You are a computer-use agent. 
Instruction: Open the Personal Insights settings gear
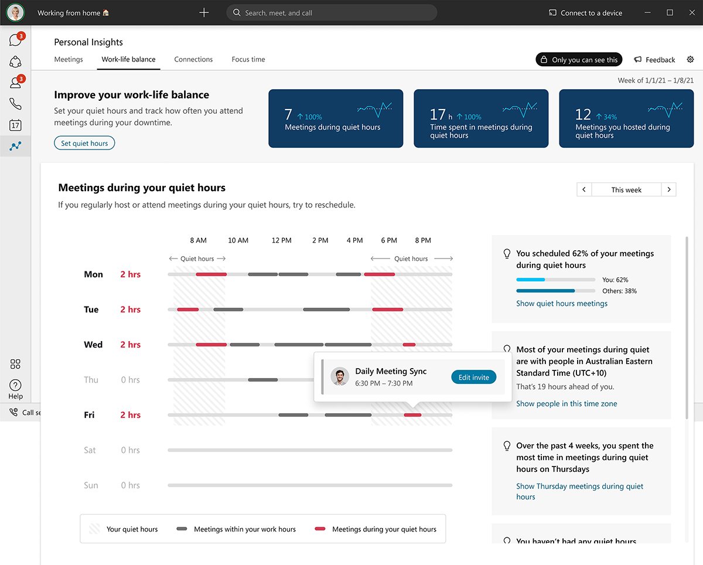[x=690, y=59]
